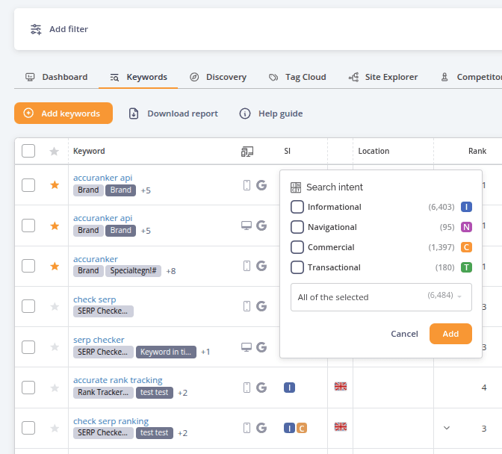Toggle the select-all checkbox in table header

[28, 151]
